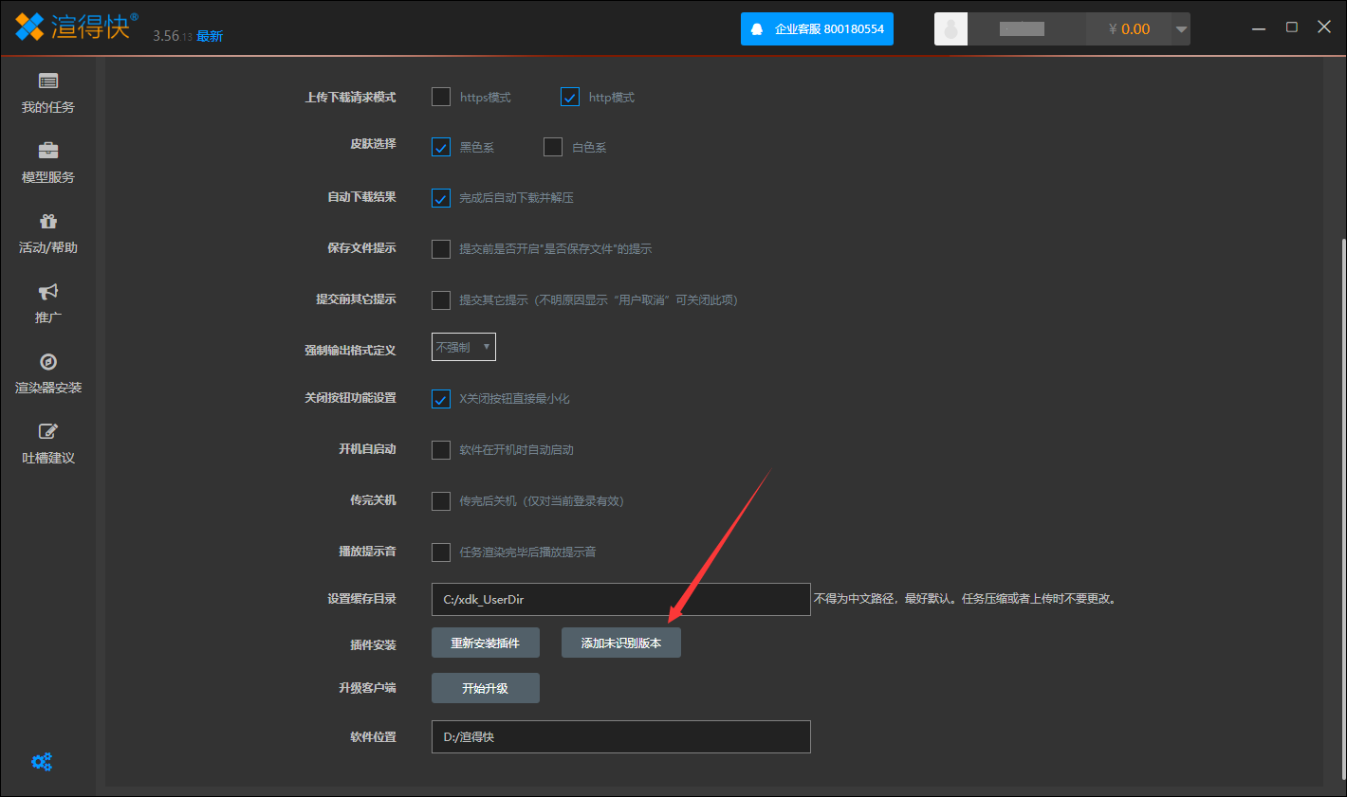
Task: Click the 上传下载请求模式 label
Action: (350, 98)
